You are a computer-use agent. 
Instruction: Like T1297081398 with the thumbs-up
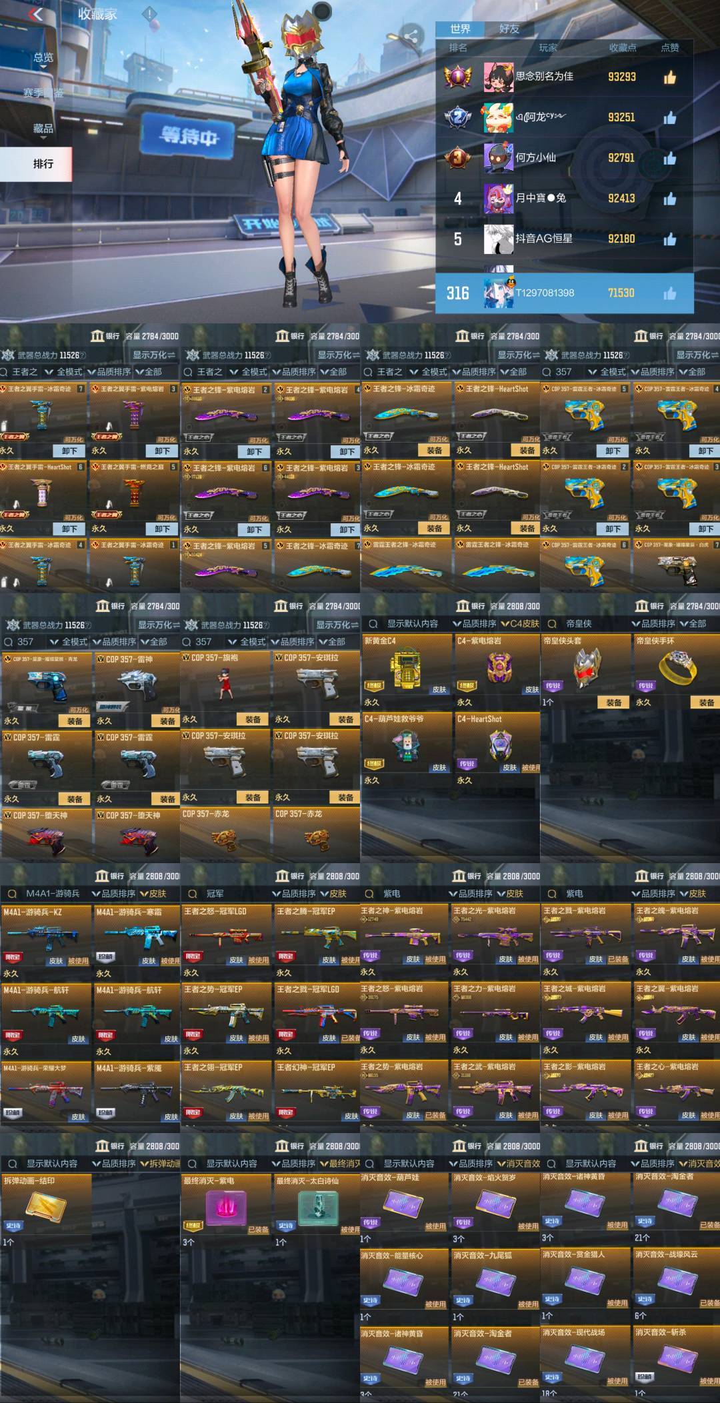tap(670, 293)
